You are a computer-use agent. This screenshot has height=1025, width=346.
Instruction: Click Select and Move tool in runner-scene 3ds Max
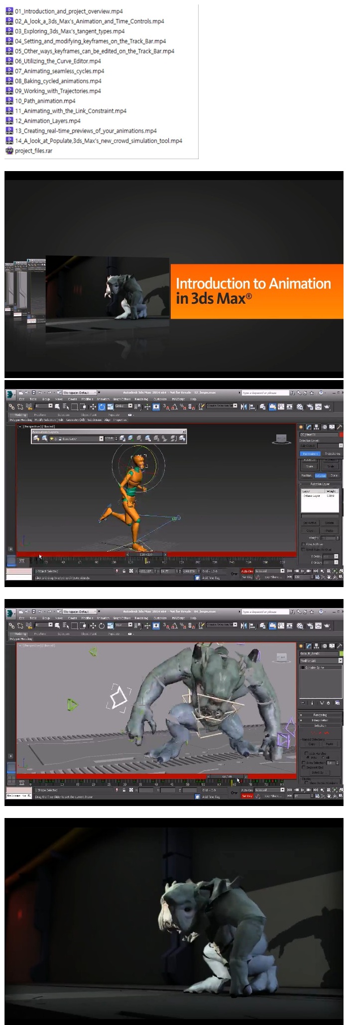(93, 407)
